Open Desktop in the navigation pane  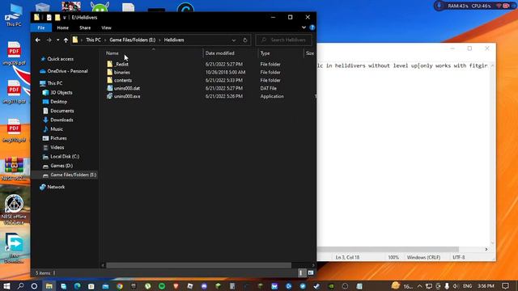click(x=58, y=102)
